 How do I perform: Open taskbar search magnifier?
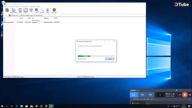[7, 106]
